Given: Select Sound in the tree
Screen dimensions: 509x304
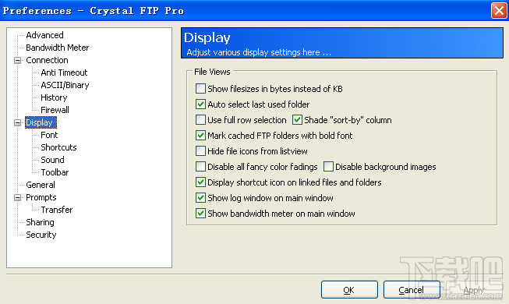Looking at the screenshot, I should click(52, 160).
